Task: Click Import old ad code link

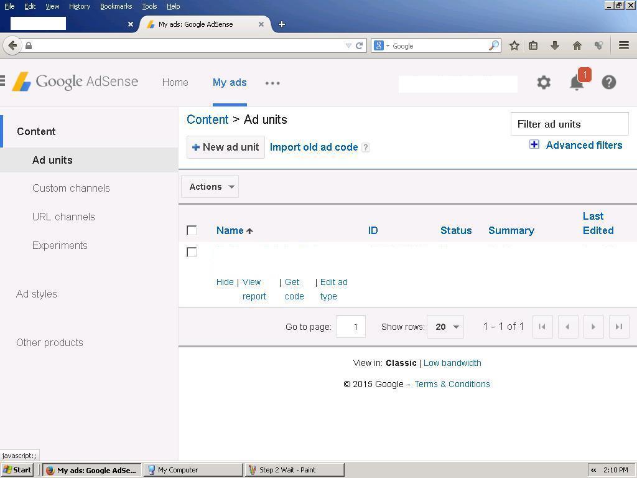Action: [314, 147]
